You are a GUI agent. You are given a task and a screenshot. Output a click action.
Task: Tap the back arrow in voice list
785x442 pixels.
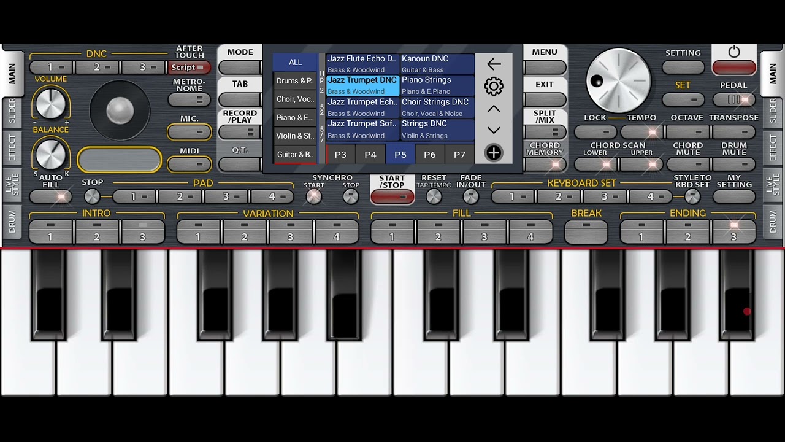point(494,64)
